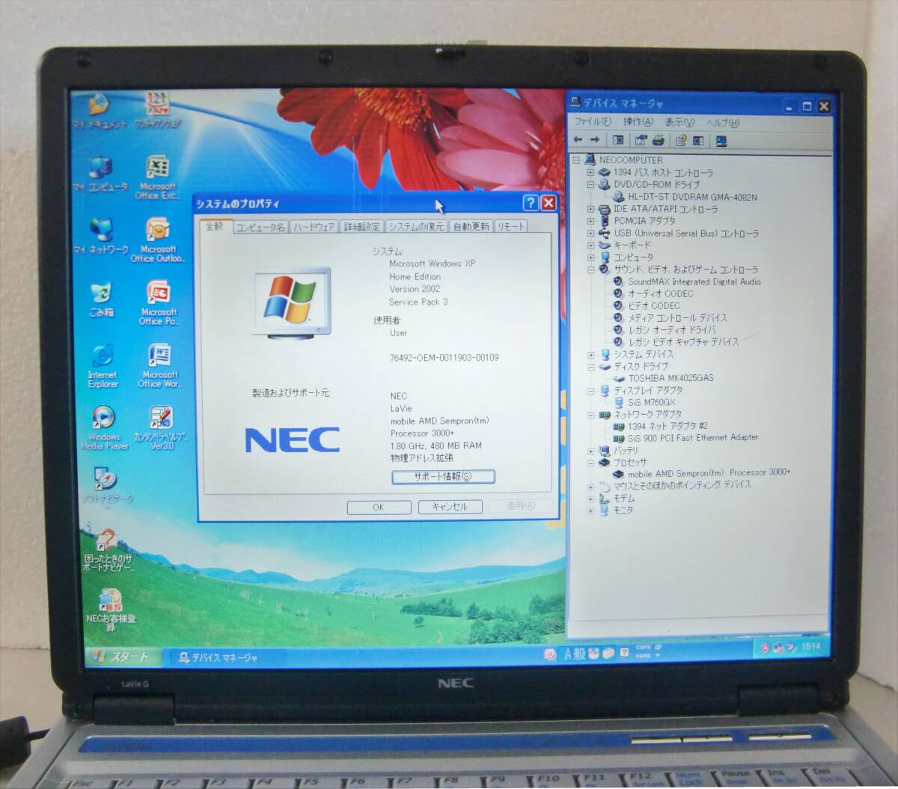This screenshot has width=898, height=789.
Task: Collapse the DVD/CD-ROM drives node
Action: coord(590,184)
